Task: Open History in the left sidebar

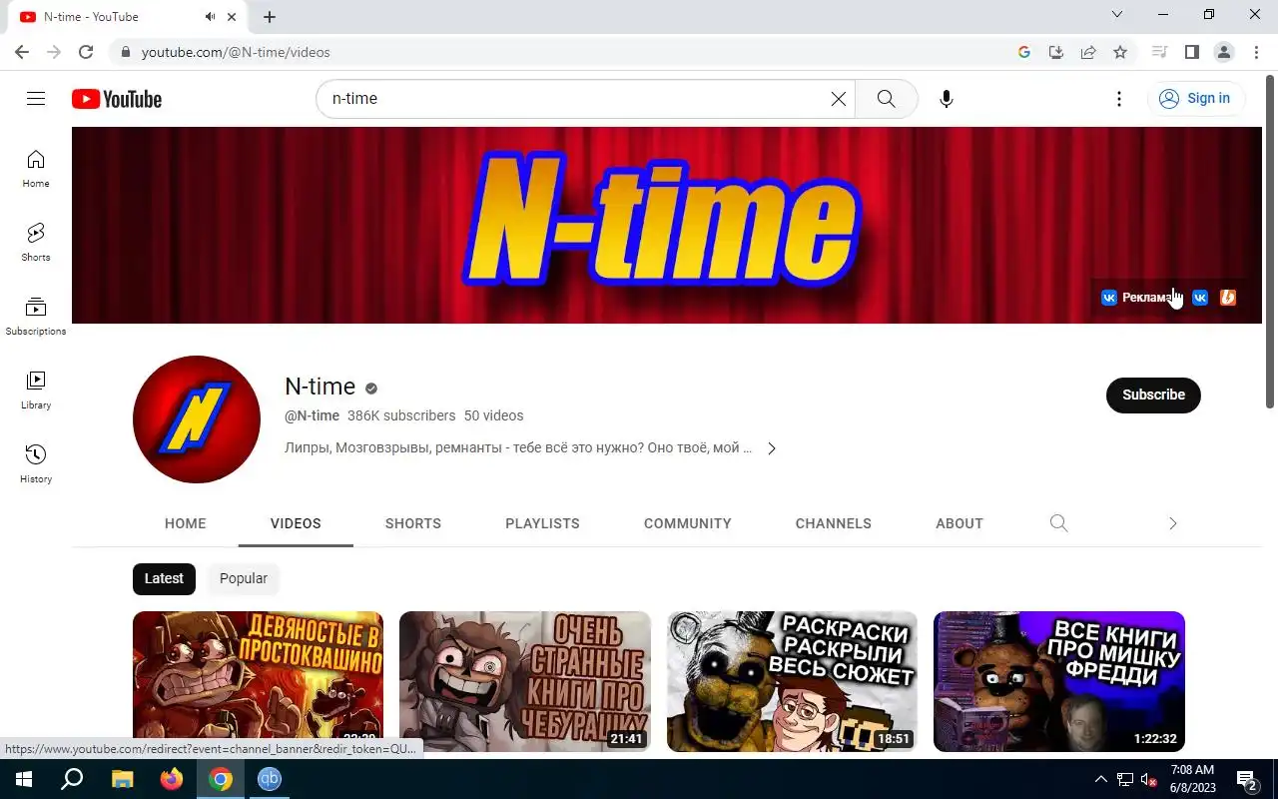Action: [x=36, y=464]
